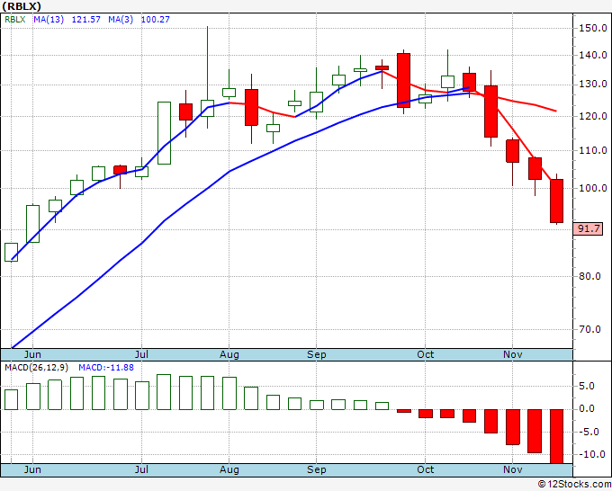Click the last red candlestick near 91.7
The image size is (612, 491).
[556, 201]
